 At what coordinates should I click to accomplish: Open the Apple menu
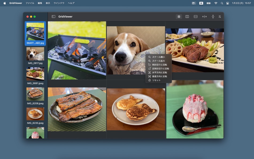click(x=5, y=3)
